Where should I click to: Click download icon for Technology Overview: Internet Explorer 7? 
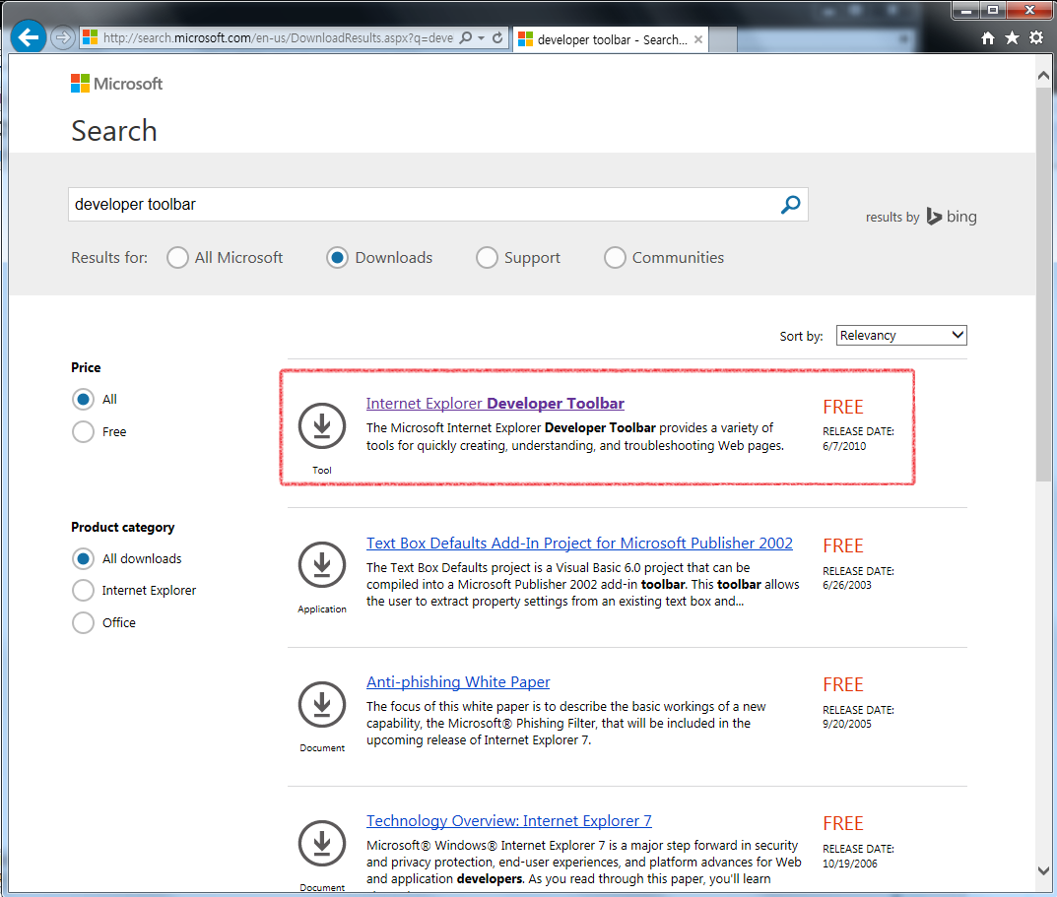322,843
